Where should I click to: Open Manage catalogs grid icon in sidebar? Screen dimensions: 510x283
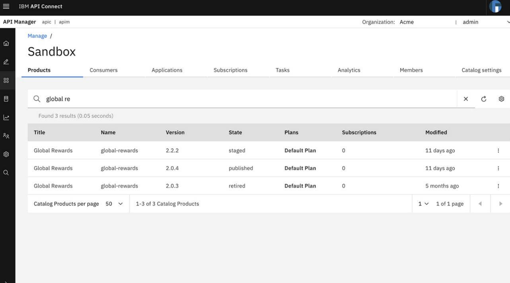coord(6,80)
